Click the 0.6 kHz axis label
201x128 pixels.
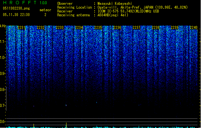(x=3, y=122)
